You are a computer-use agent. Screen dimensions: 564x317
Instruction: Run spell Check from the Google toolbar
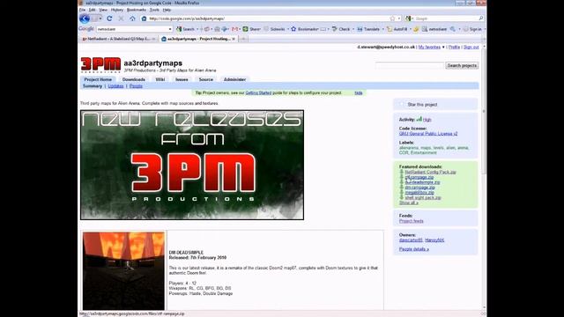pyautogui.click(x=341, y=29)
